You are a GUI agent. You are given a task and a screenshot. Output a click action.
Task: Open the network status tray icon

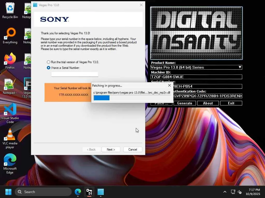pyautogui.click(x=233, y=192)
